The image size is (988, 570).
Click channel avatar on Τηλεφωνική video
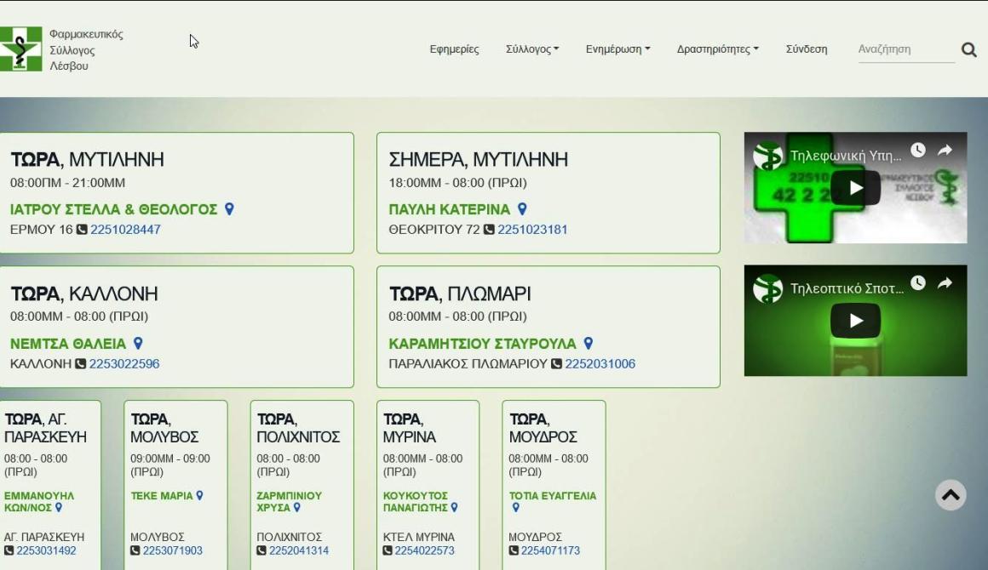coord(768,156)
